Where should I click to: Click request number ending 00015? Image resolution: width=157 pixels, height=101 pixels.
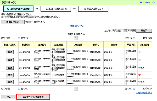pyautogui.click(x=42, y=82)
